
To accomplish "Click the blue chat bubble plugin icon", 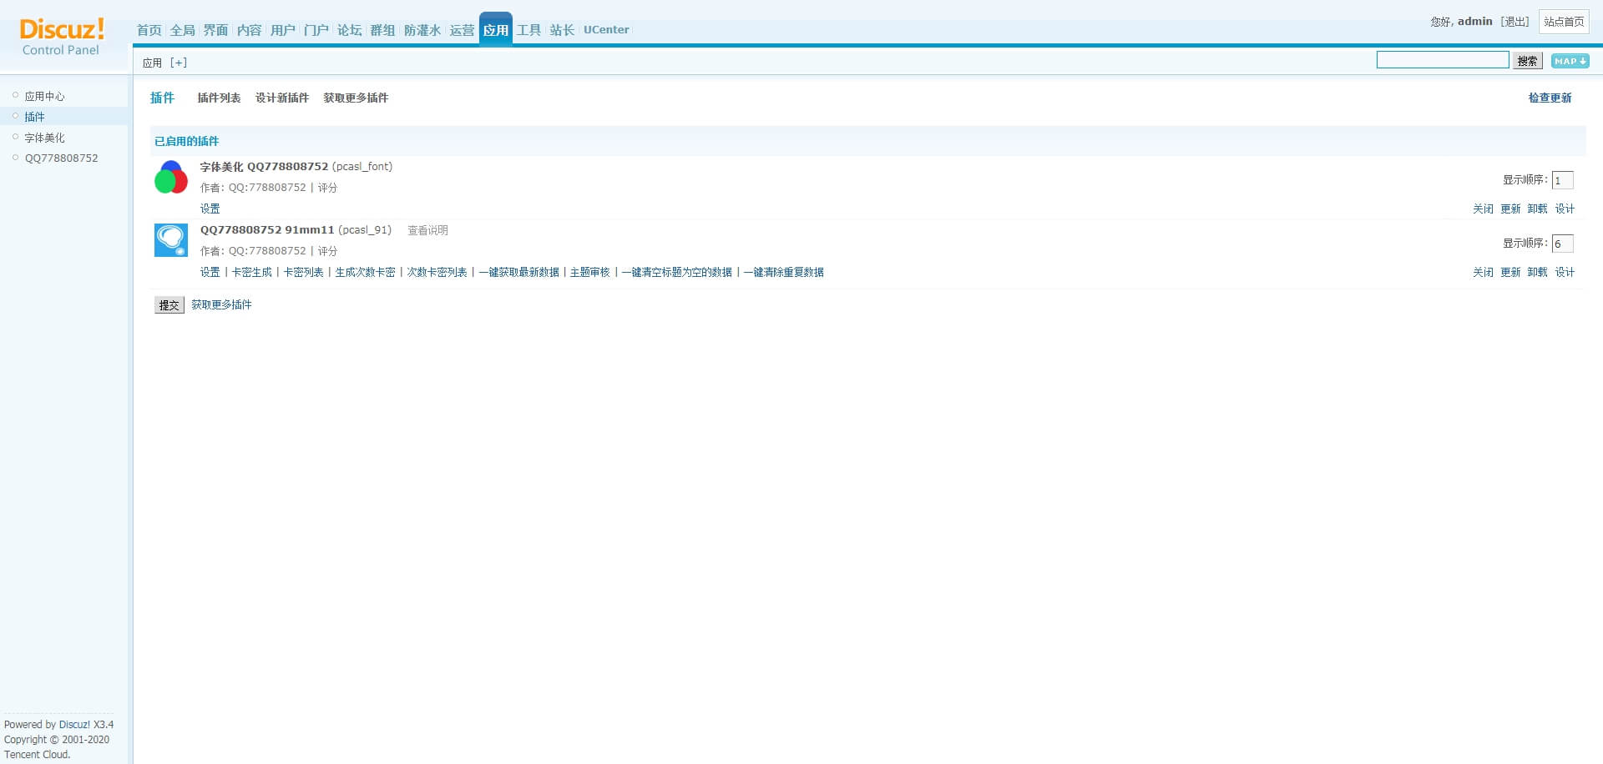I will 171,240.
